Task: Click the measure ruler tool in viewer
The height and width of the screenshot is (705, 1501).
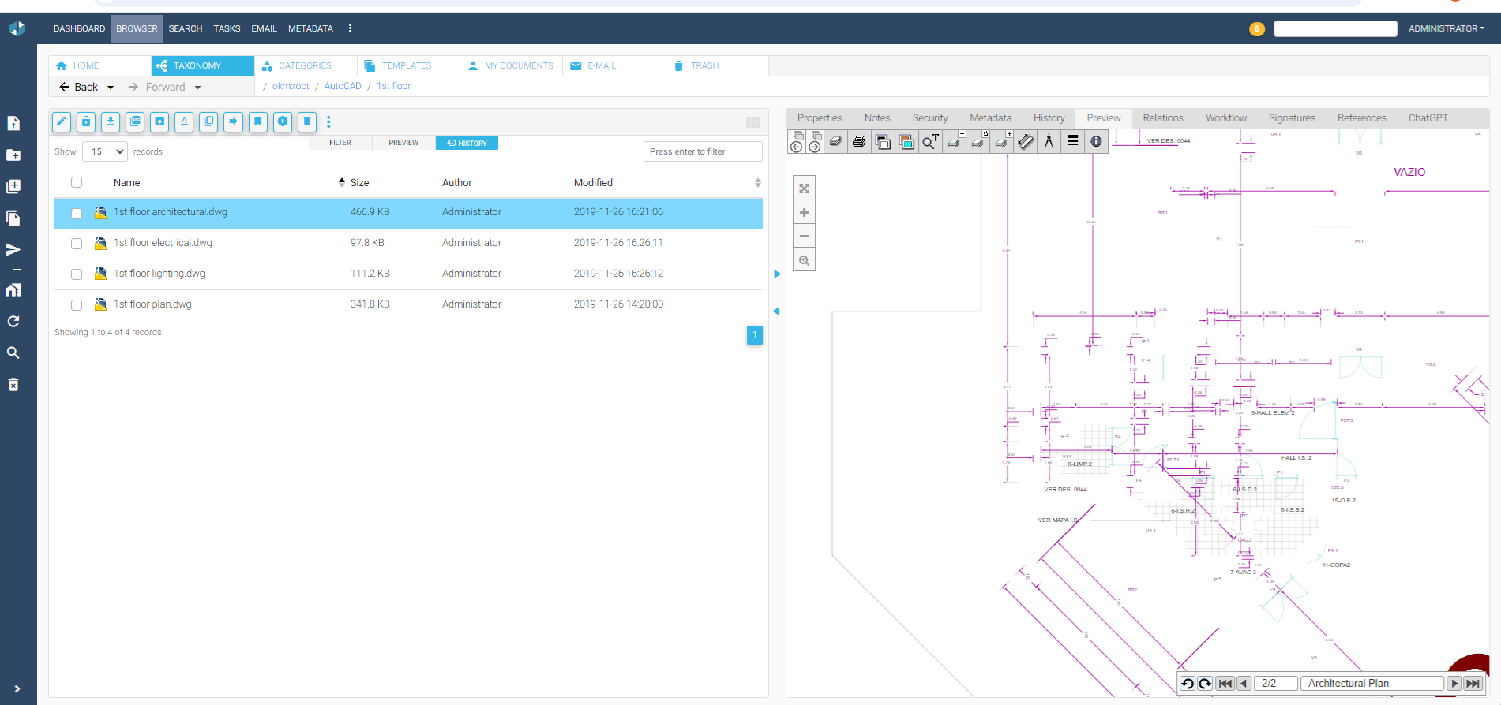Action: click(x=1025, y=142)
